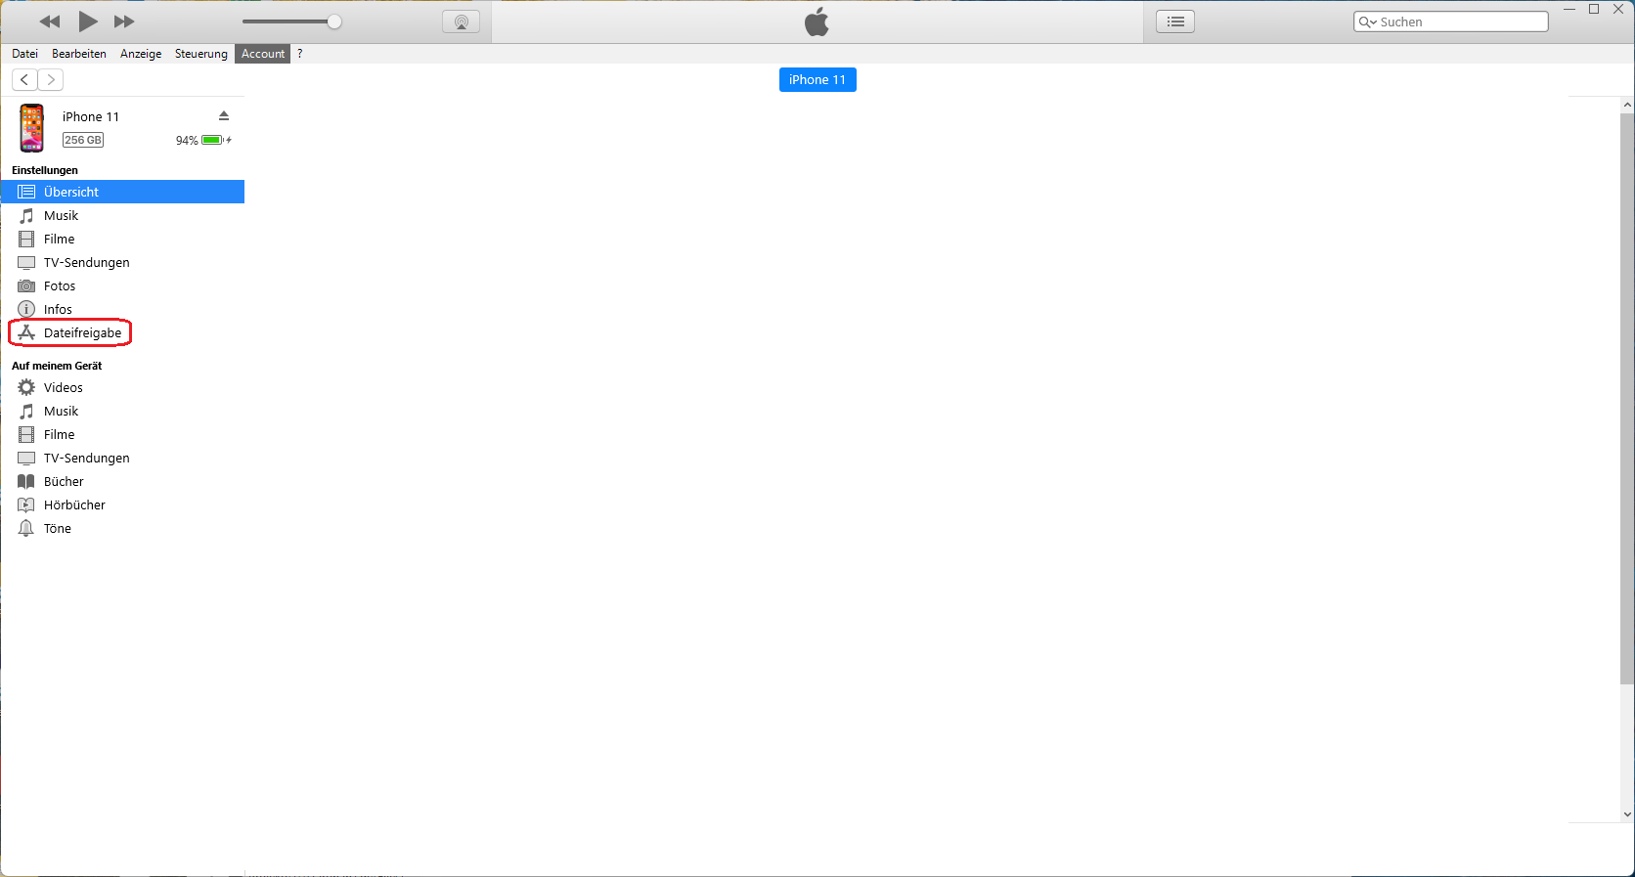Open the Datei menu

pyautogui.click(x=24, y=54)
